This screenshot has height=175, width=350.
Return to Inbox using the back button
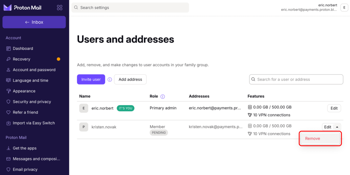point(34,22)
